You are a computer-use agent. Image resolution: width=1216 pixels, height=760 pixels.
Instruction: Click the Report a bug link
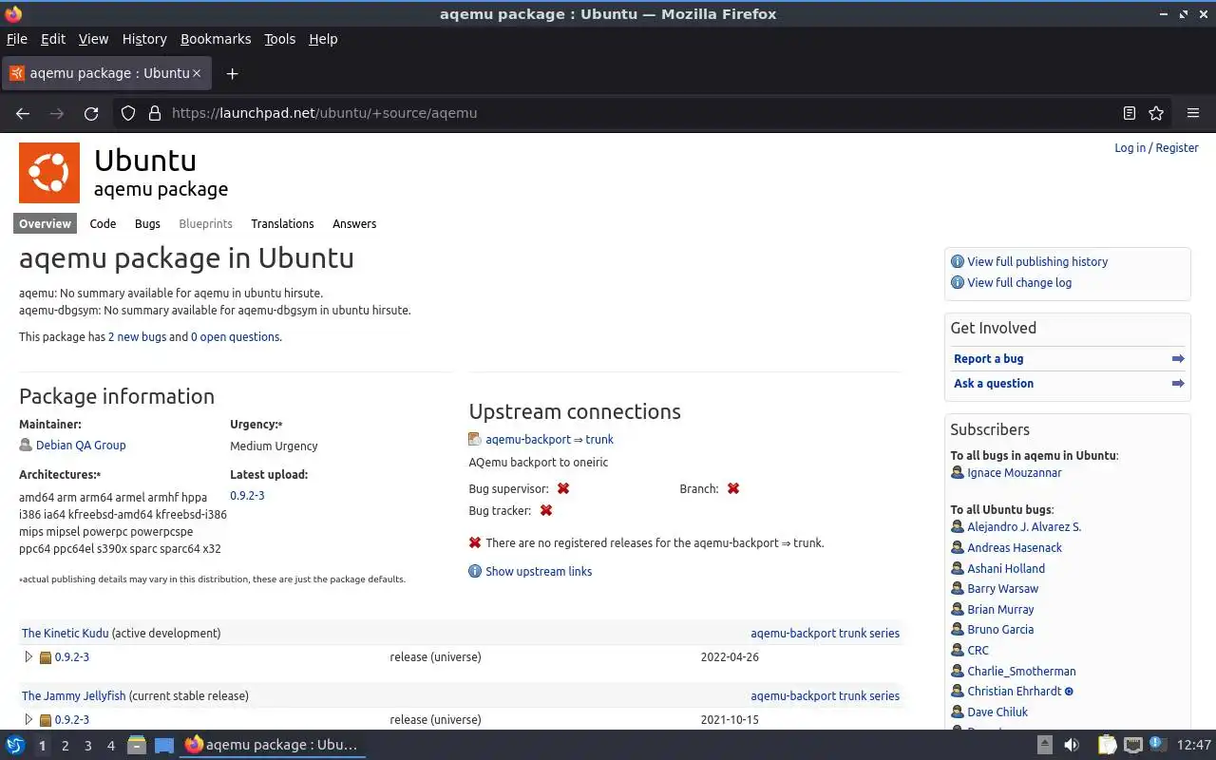click(989, 358)
